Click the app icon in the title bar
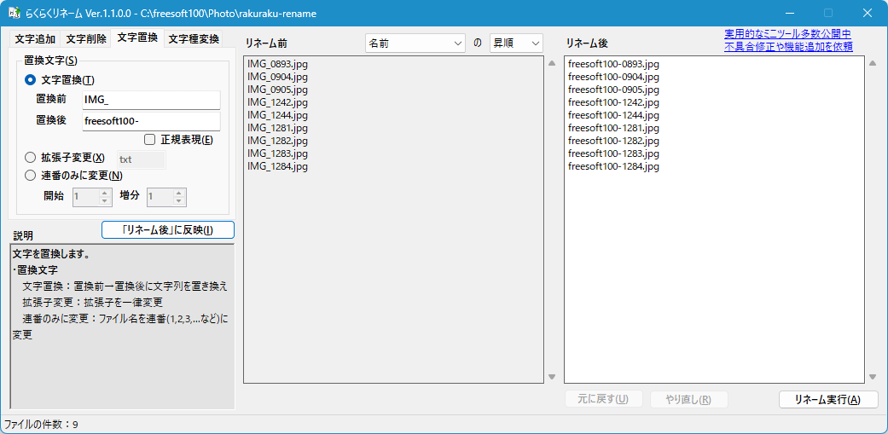This screenshot has width=888, height=434. coord(15,13)
